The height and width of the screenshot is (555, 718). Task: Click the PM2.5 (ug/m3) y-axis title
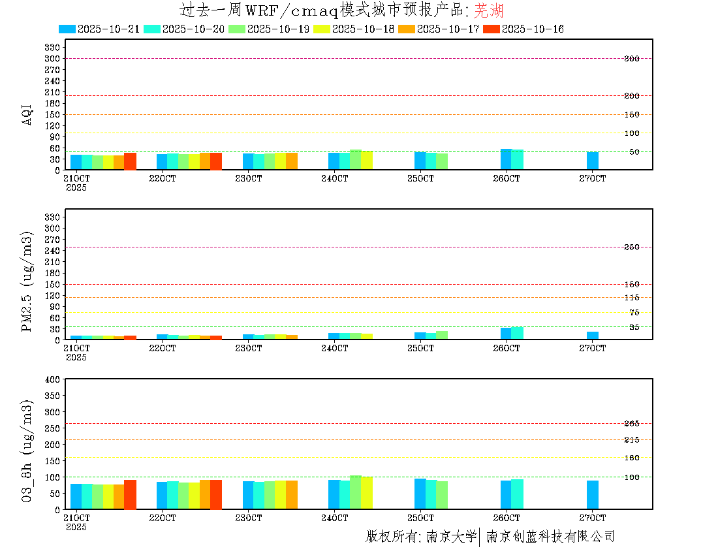coord(27,281)
